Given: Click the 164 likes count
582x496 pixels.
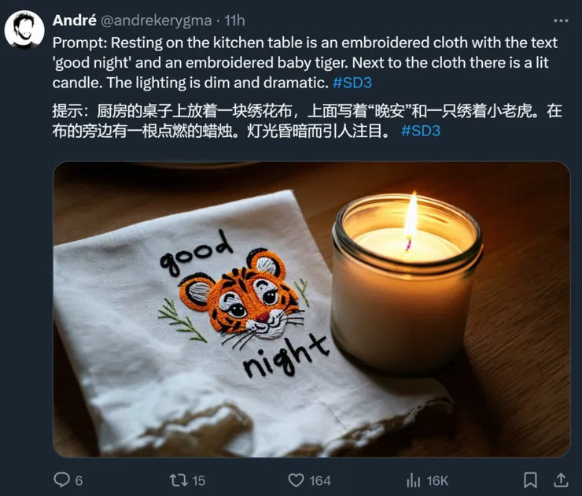Looking at the screenshot, I should point(320,481).
